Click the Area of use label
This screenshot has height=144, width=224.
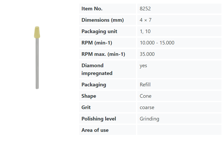click(x=95, y=130)
